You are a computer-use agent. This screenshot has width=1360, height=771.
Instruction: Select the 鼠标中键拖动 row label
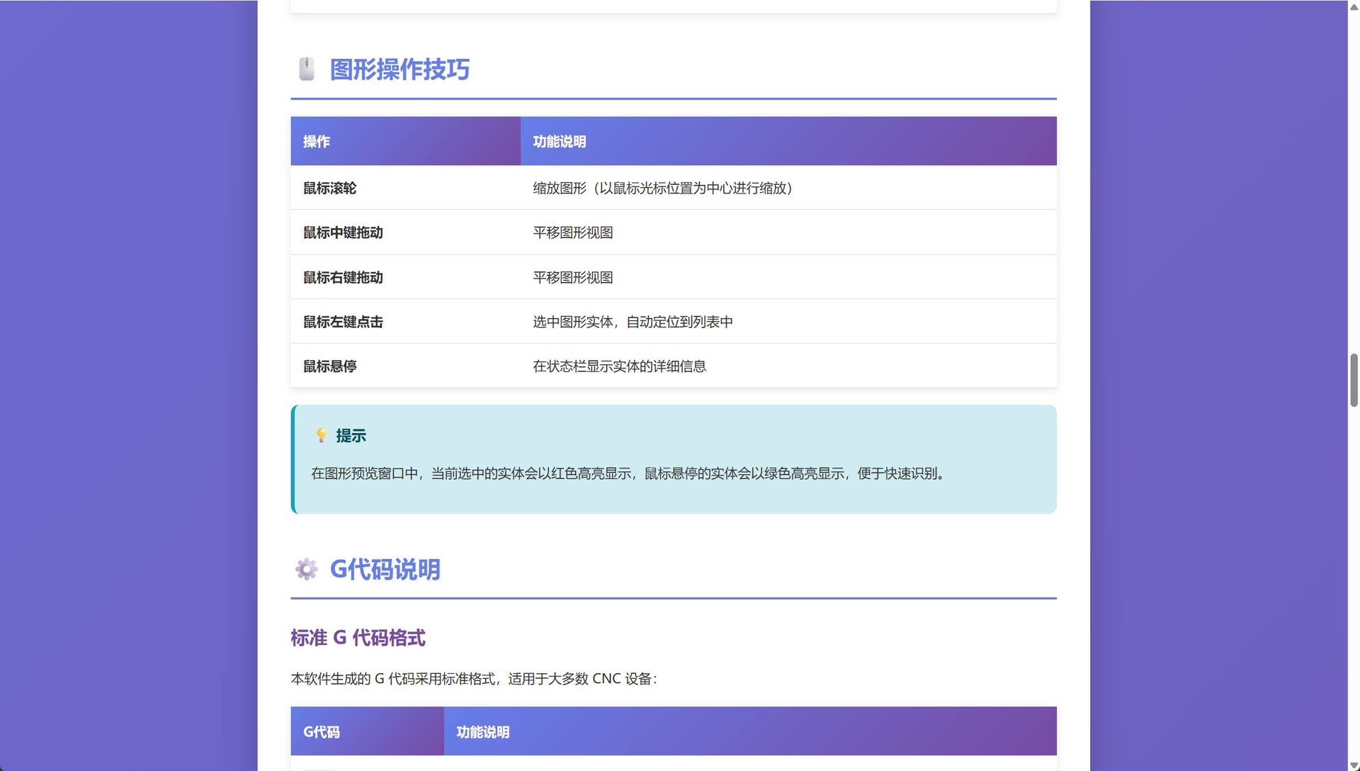click(343, 233)
